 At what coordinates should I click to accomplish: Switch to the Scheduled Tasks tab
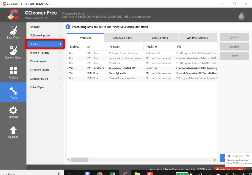(123, 38)
